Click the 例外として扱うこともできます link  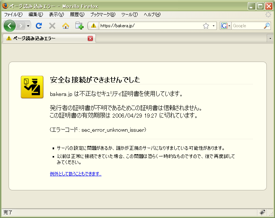[x=76, y=174]
